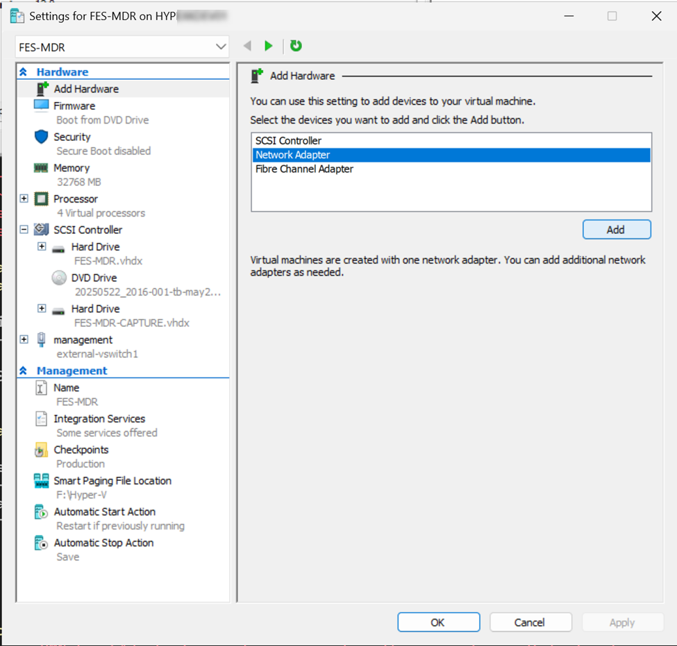Select Add Hardware in the tree
Viewport: 677px width, 646px height.
(86, 89)
